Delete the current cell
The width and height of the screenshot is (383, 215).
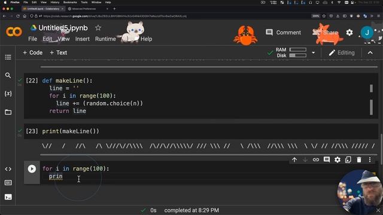pos(359,159)
